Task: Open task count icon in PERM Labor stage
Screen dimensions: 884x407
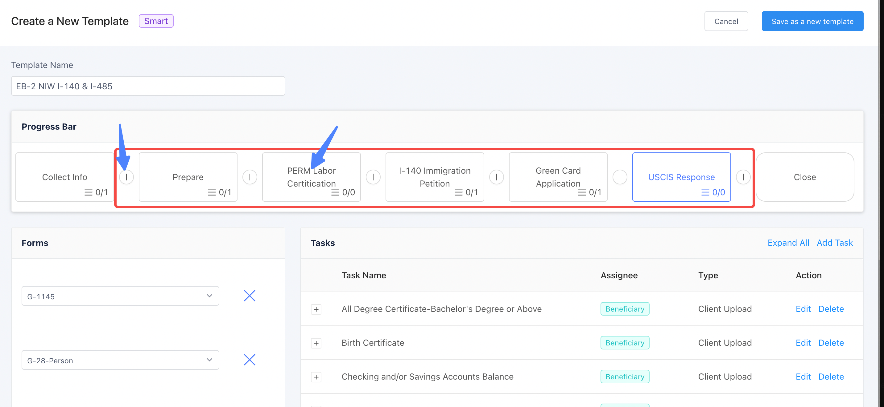Action: click(335, 192)
